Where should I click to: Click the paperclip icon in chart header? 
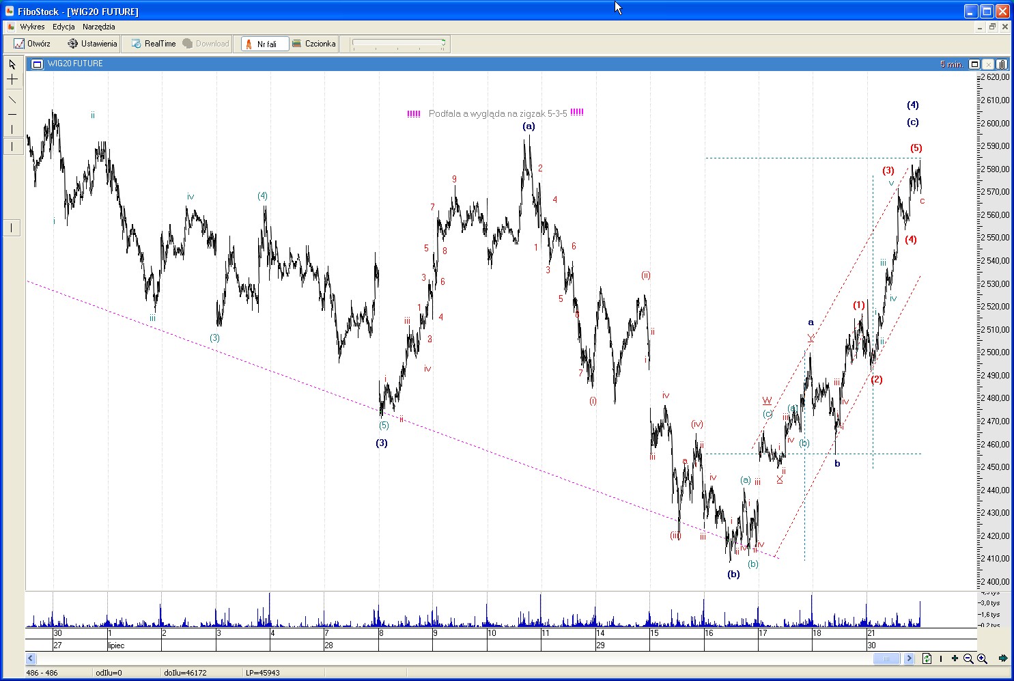1002,64
